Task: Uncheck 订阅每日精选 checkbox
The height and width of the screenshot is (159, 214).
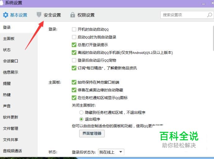Action: tap(74, 68)
